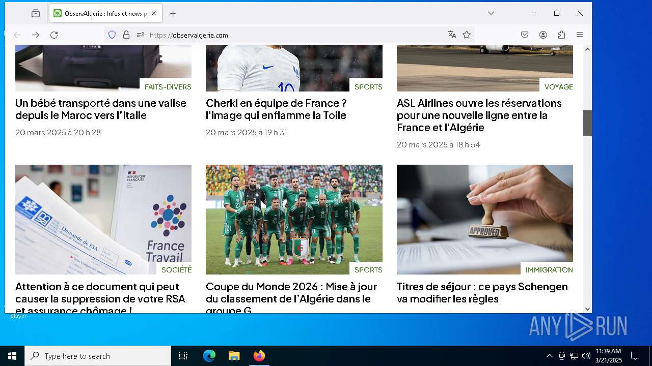Screen dimensions: 652x366
Task: Close the ObservAlgérie tab
Action: click(154, 14)
